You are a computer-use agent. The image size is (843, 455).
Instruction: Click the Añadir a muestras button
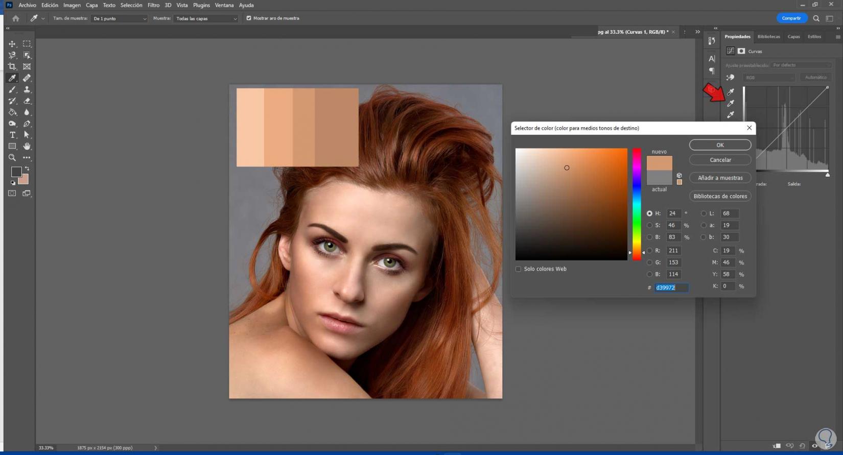[x=720, y=178]
